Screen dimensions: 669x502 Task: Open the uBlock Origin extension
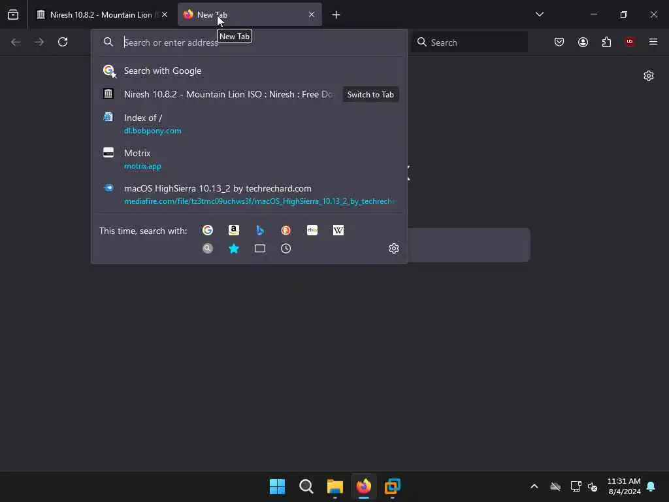pos(629,42)
